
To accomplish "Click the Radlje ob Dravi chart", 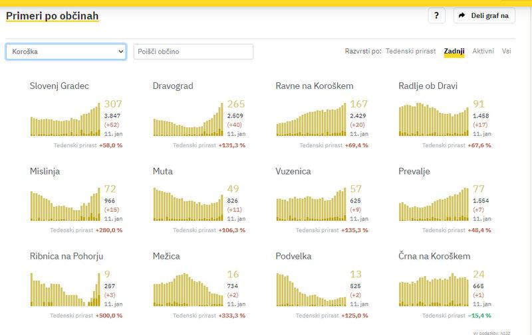I will [x=434, y=119].
